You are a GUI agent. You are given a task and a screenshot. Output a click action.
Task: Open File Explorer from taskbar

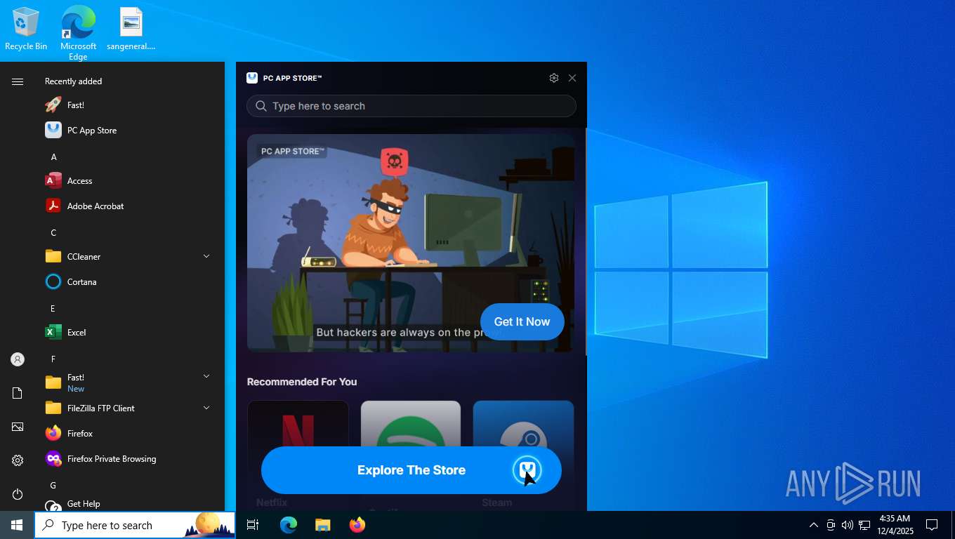tap(322, 525)
